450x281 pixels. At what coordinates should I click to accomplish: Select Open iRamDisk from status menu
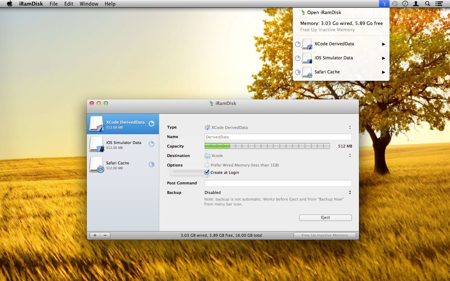[324, 13]
